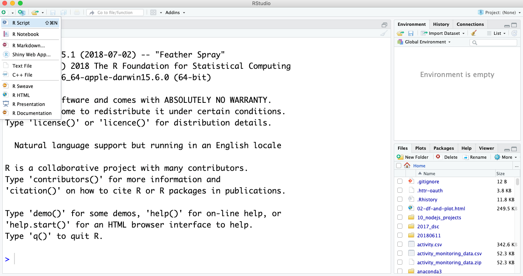523x276 pixels.
Task: Click the Save document icon in main toolbar
Action: pos(53,13)
